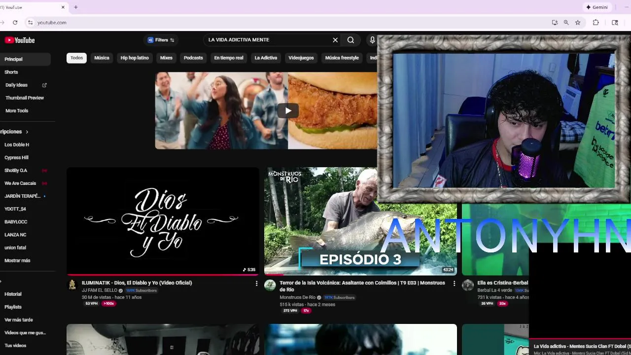
Task: Open Monstruos De Río channel name
Action: 297,297
